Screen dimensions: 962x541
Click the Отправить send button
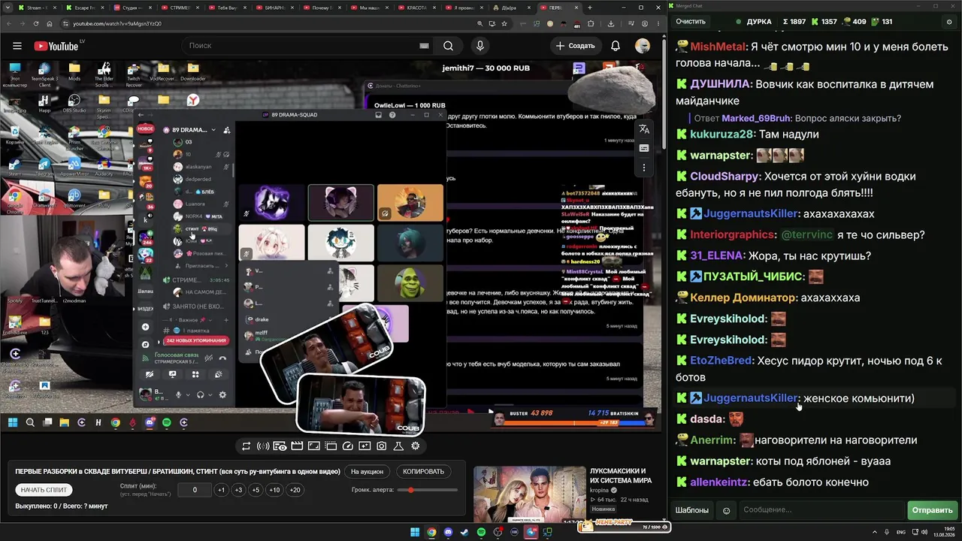coord(932,510)
